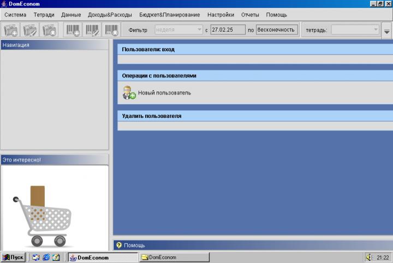The width and height of the screenshot is (393, 263).
Task: Open the filter period dropdown showing 'неделя'
Action: [178, 30]
